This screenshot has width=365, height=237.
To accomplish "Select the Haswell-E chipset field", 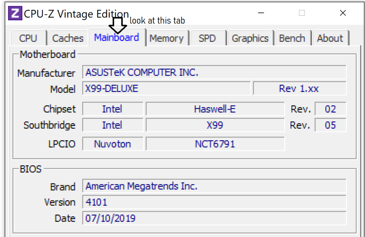I will click(x=215, y=109).
